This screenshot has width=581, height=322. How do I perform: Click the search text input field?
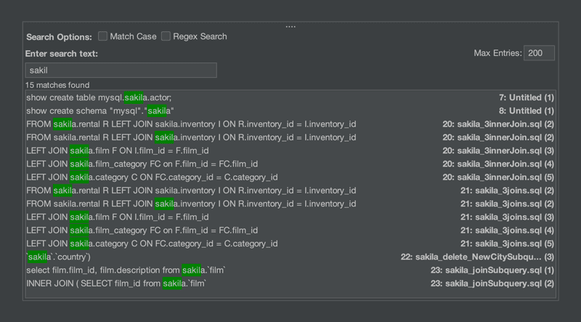click(121, 71)
